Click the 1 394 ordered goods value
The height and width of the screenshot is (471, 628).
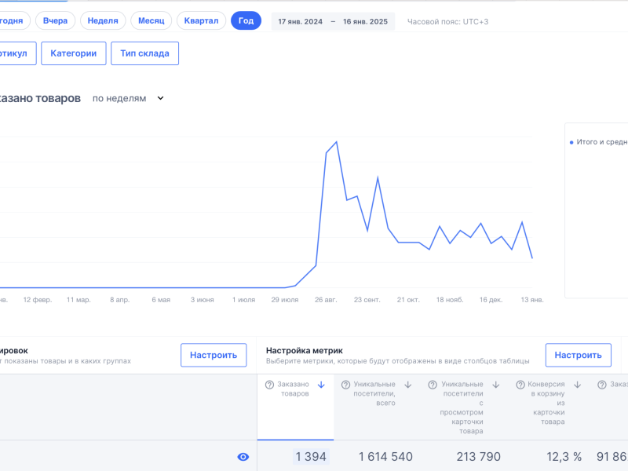tap(311, 457)
